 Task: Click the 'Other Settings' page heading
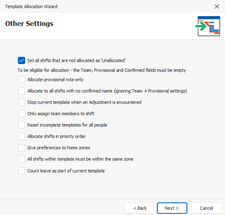[x=29, y=24]
